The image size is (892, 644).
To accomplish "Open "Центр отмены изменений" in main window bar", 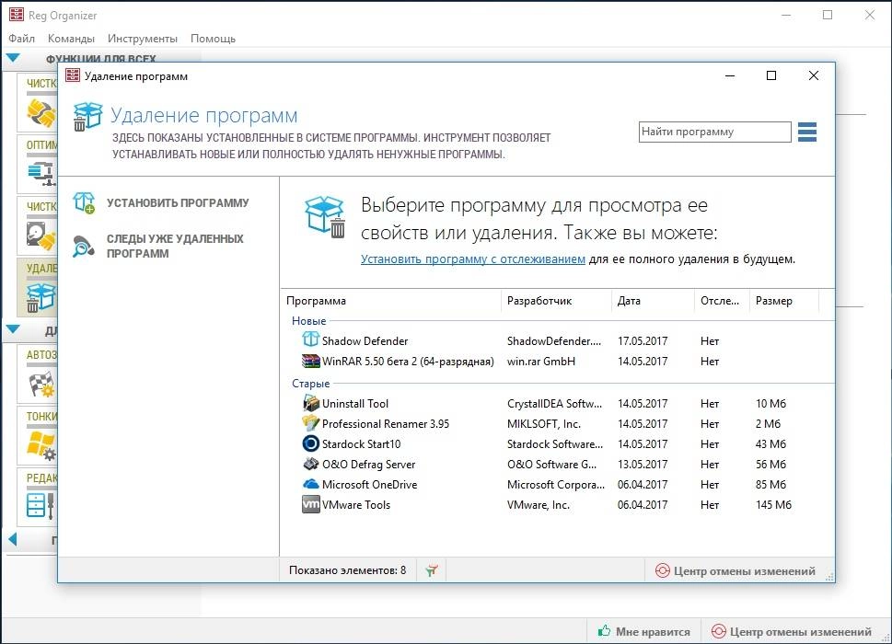I will click(801, 631).
